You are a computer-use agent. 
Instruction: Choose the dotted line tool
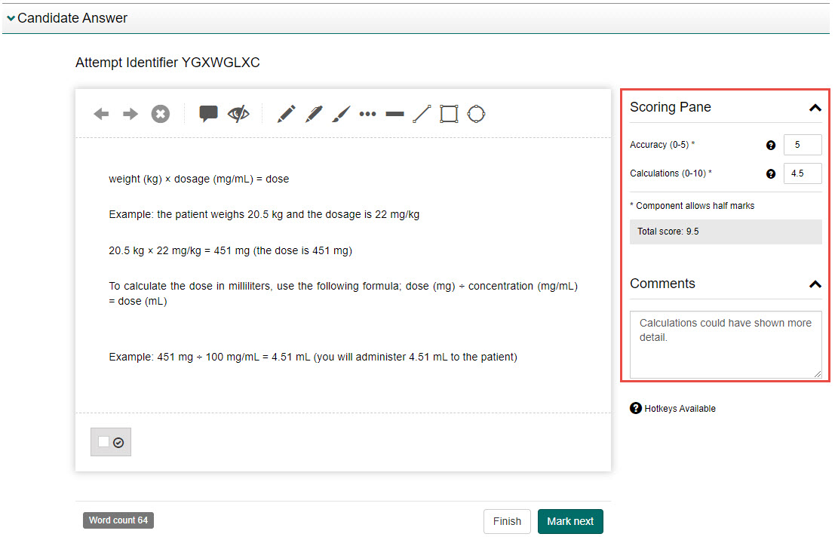click(x=367, y=114)
